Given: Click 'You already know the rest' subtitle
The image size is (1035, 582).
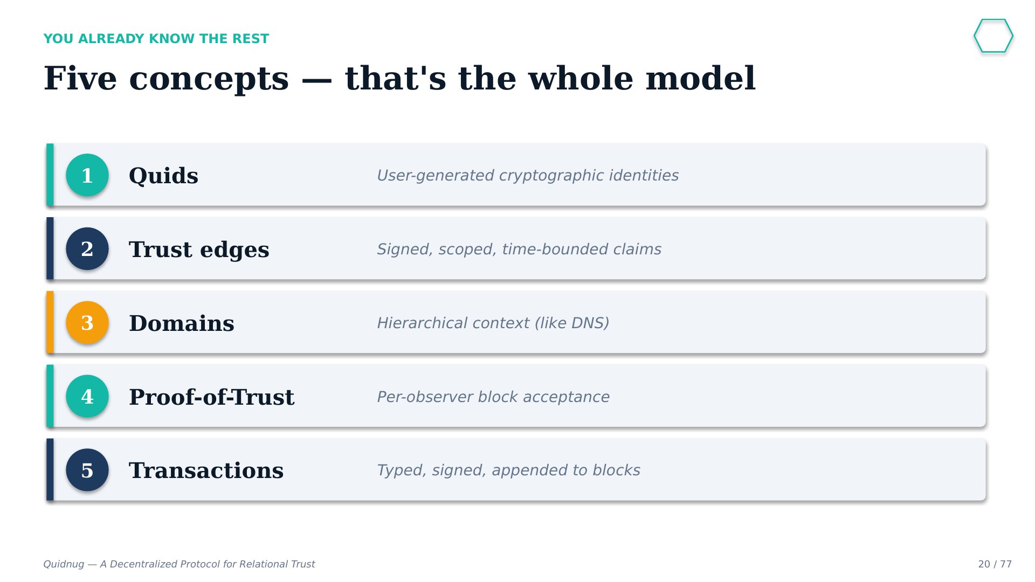Looking at the screenshot, I should coord(156,39).
